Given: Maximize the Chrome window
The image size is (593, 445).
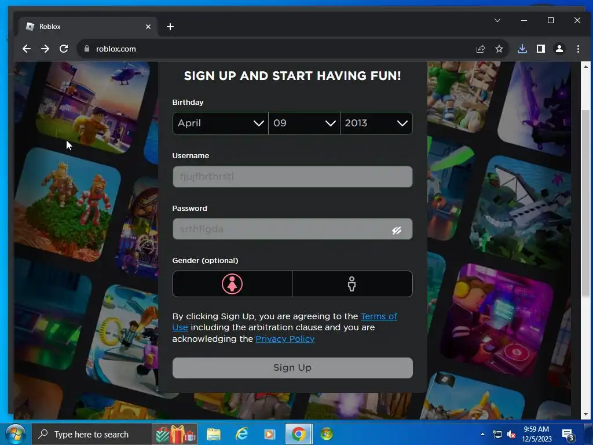Looking at the screenshot, I should 551,20.
